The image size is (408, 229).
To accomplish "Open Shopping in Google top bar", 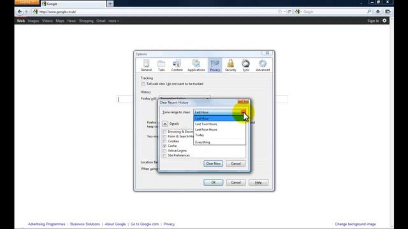I will coord(86,21).
